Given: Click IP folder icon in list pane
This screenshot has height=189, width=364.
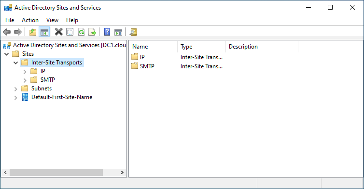Looking at the screenshot, I should coord(135,57).
